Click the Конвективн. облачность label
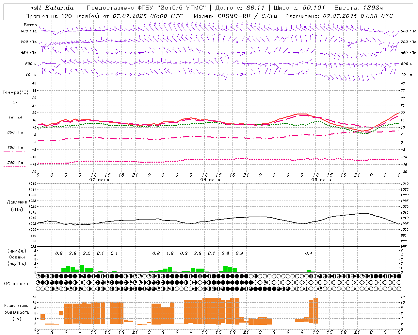Image resolution: width=418 pixels, height=335 pixels. (x=17, y=309)
